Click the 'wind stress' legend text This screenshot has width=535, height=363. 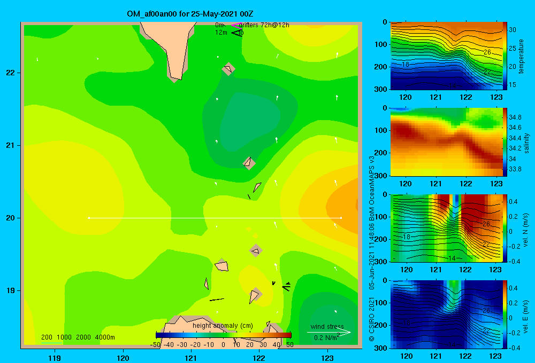[327, 326]
